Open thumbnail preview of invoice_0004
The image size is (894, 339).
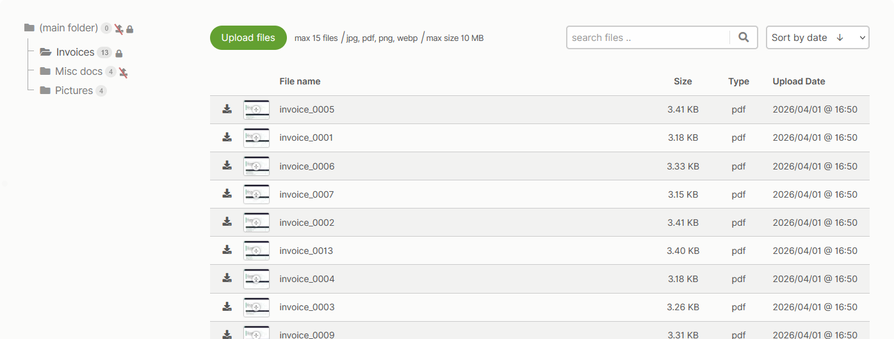pyautogui.click(x=256, y=279)
